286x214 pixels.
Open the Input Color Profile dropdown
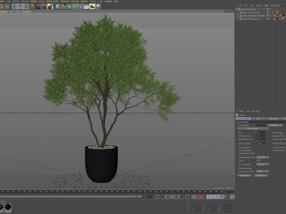263,171
